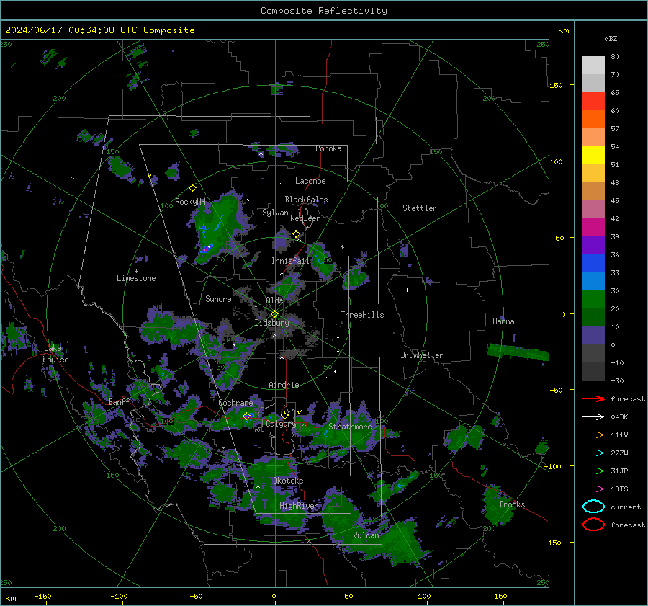This screenshot has width=648, height=606.
Task: Click the Cochrane city label
Action: tap(235, 403)
